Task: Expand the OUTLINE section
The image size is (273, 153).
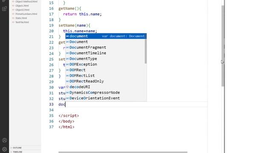Action: point(17,148)
